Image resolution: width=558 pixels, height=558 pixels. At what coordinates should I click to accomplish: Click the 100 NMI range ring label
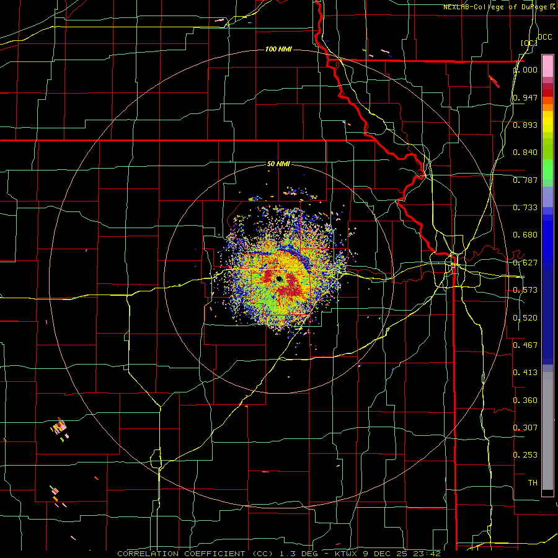click(x=278, y=49)
